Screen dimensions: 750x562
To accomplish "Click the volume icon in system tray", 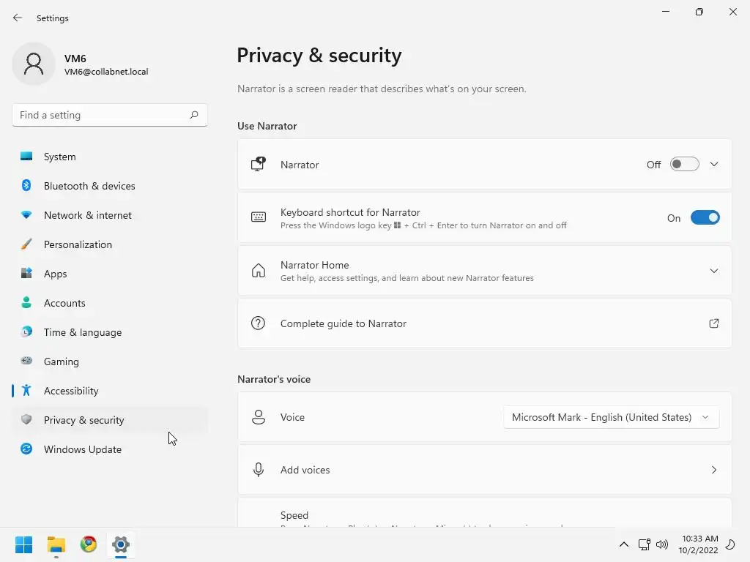I will 662,544.
